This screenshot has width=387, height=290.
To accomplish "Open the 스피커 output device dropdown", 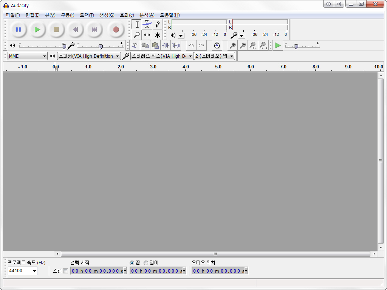I will [89, 56].
